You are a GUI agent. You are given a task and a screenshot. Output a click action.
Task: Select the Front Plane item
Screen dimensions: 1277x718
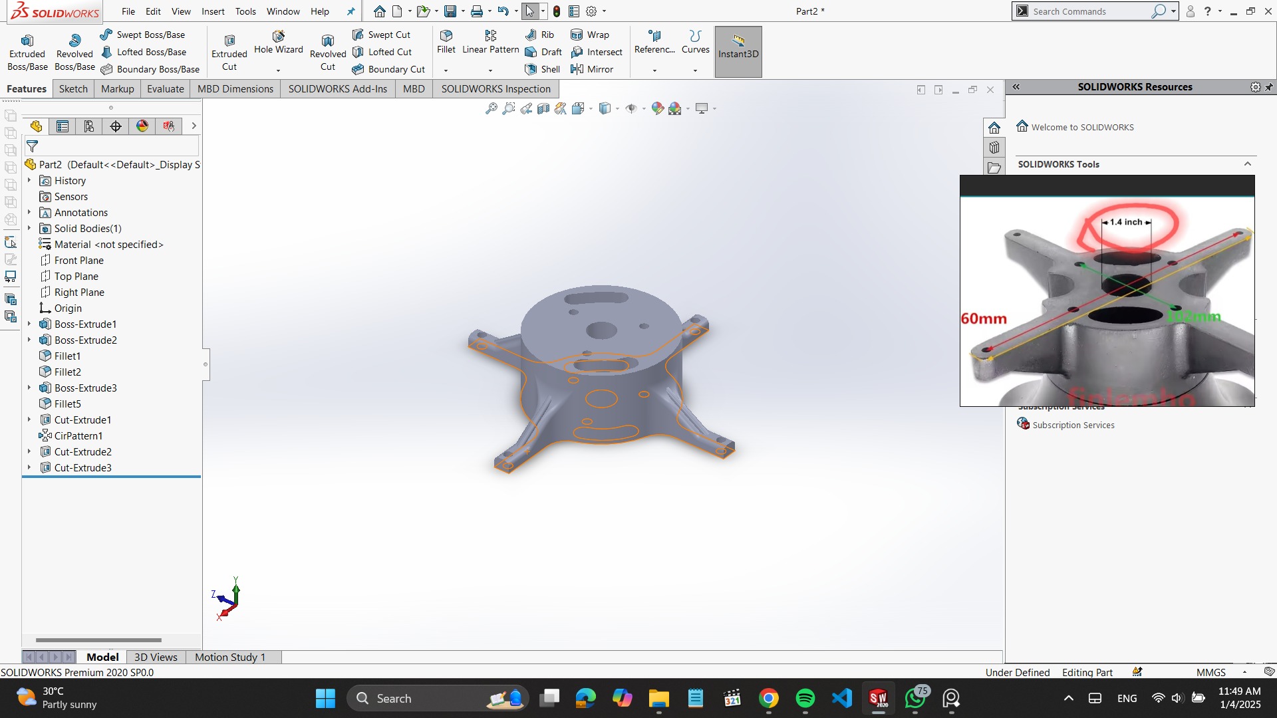78,261
